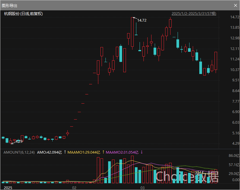Click the 57.1亿 volume axis label

tap(234, 165)
